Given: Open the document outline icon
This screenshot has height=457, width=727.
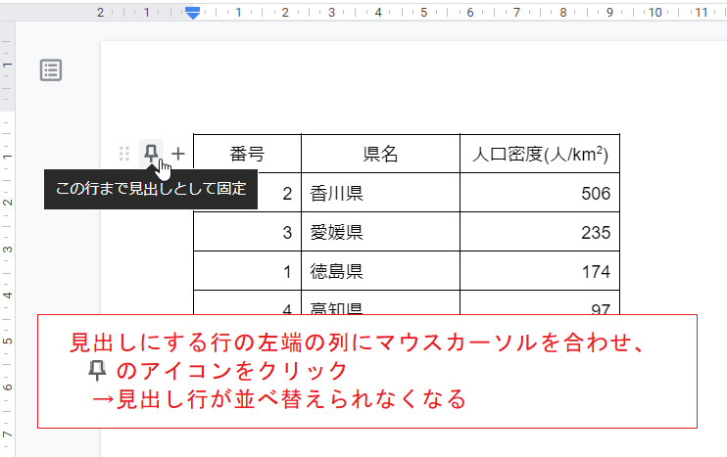Looking at the screenshot, I should click(51, 70).
